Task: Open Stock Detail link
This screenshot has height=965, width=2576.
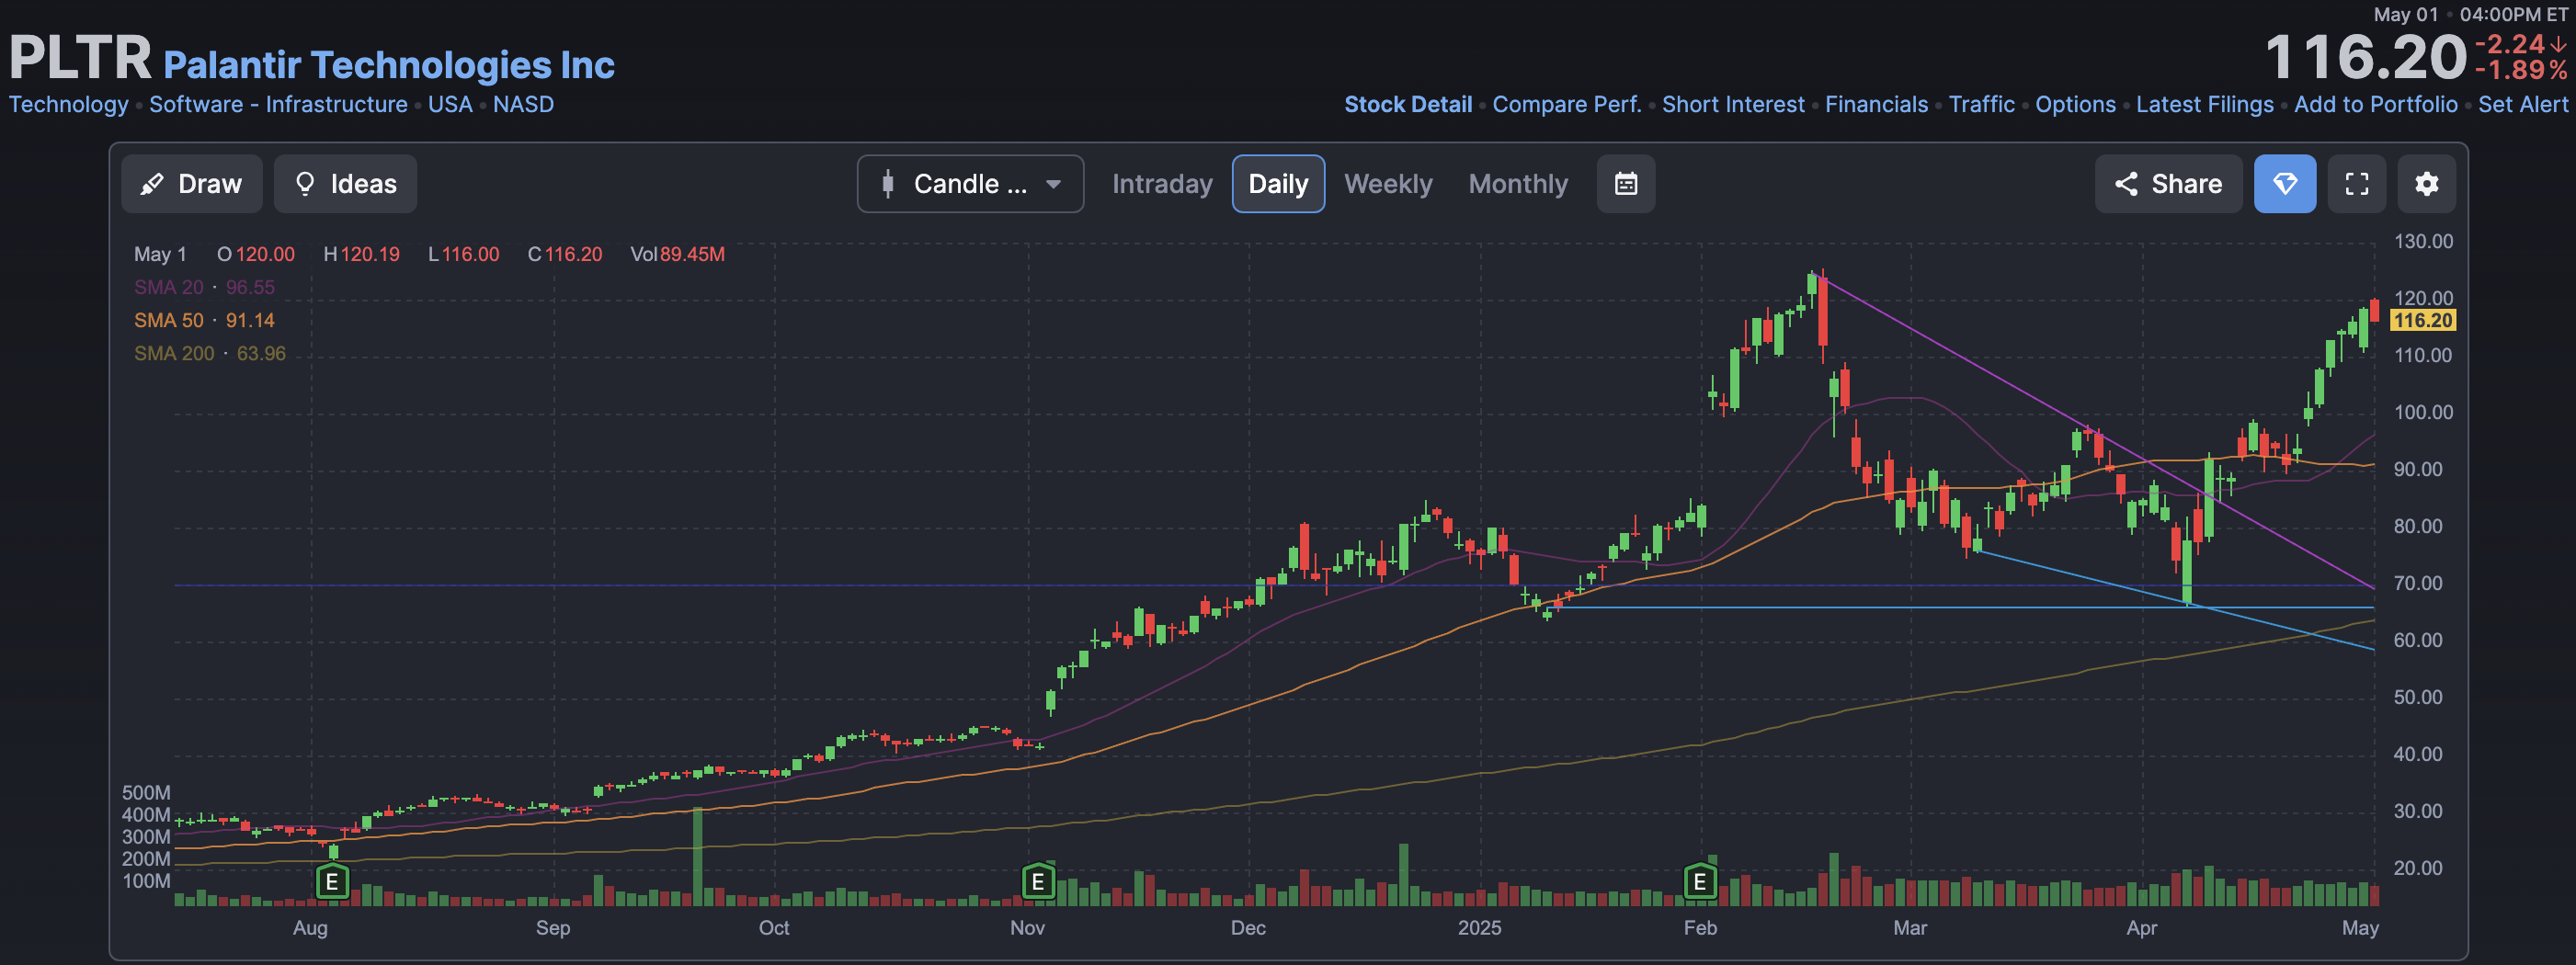Action: pyautogui.click(x=1408, y=104)
